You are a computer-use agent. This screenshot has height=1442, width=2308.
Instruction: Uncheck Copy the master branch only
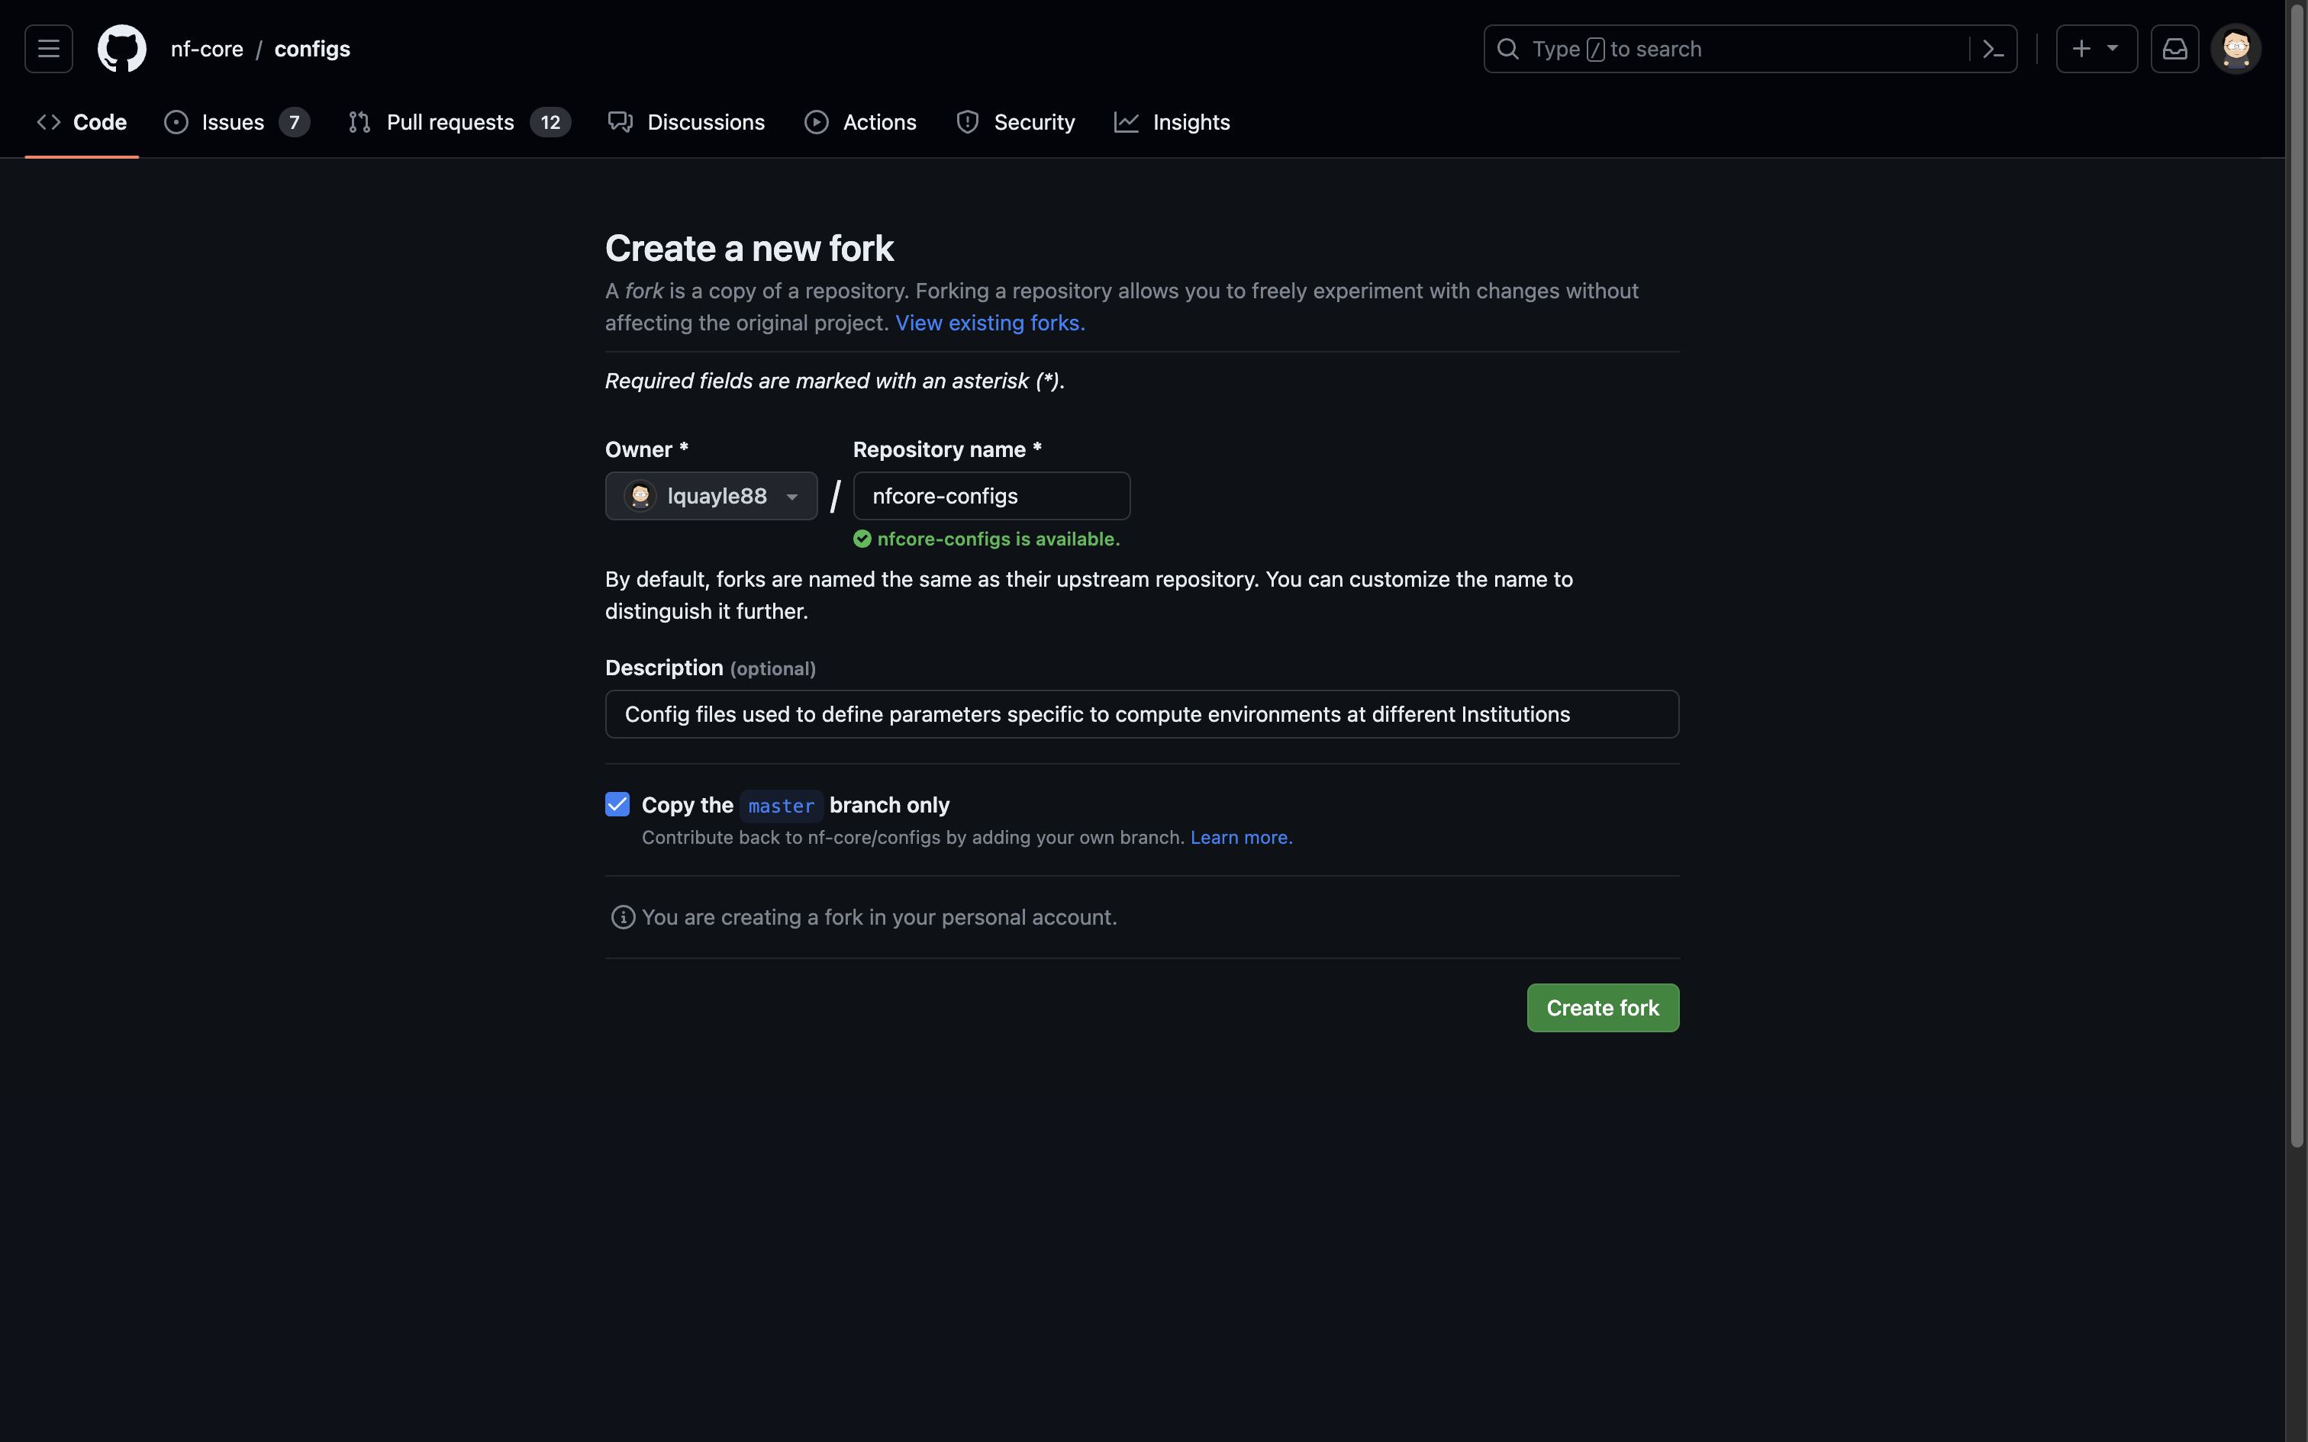coord(617,805)
